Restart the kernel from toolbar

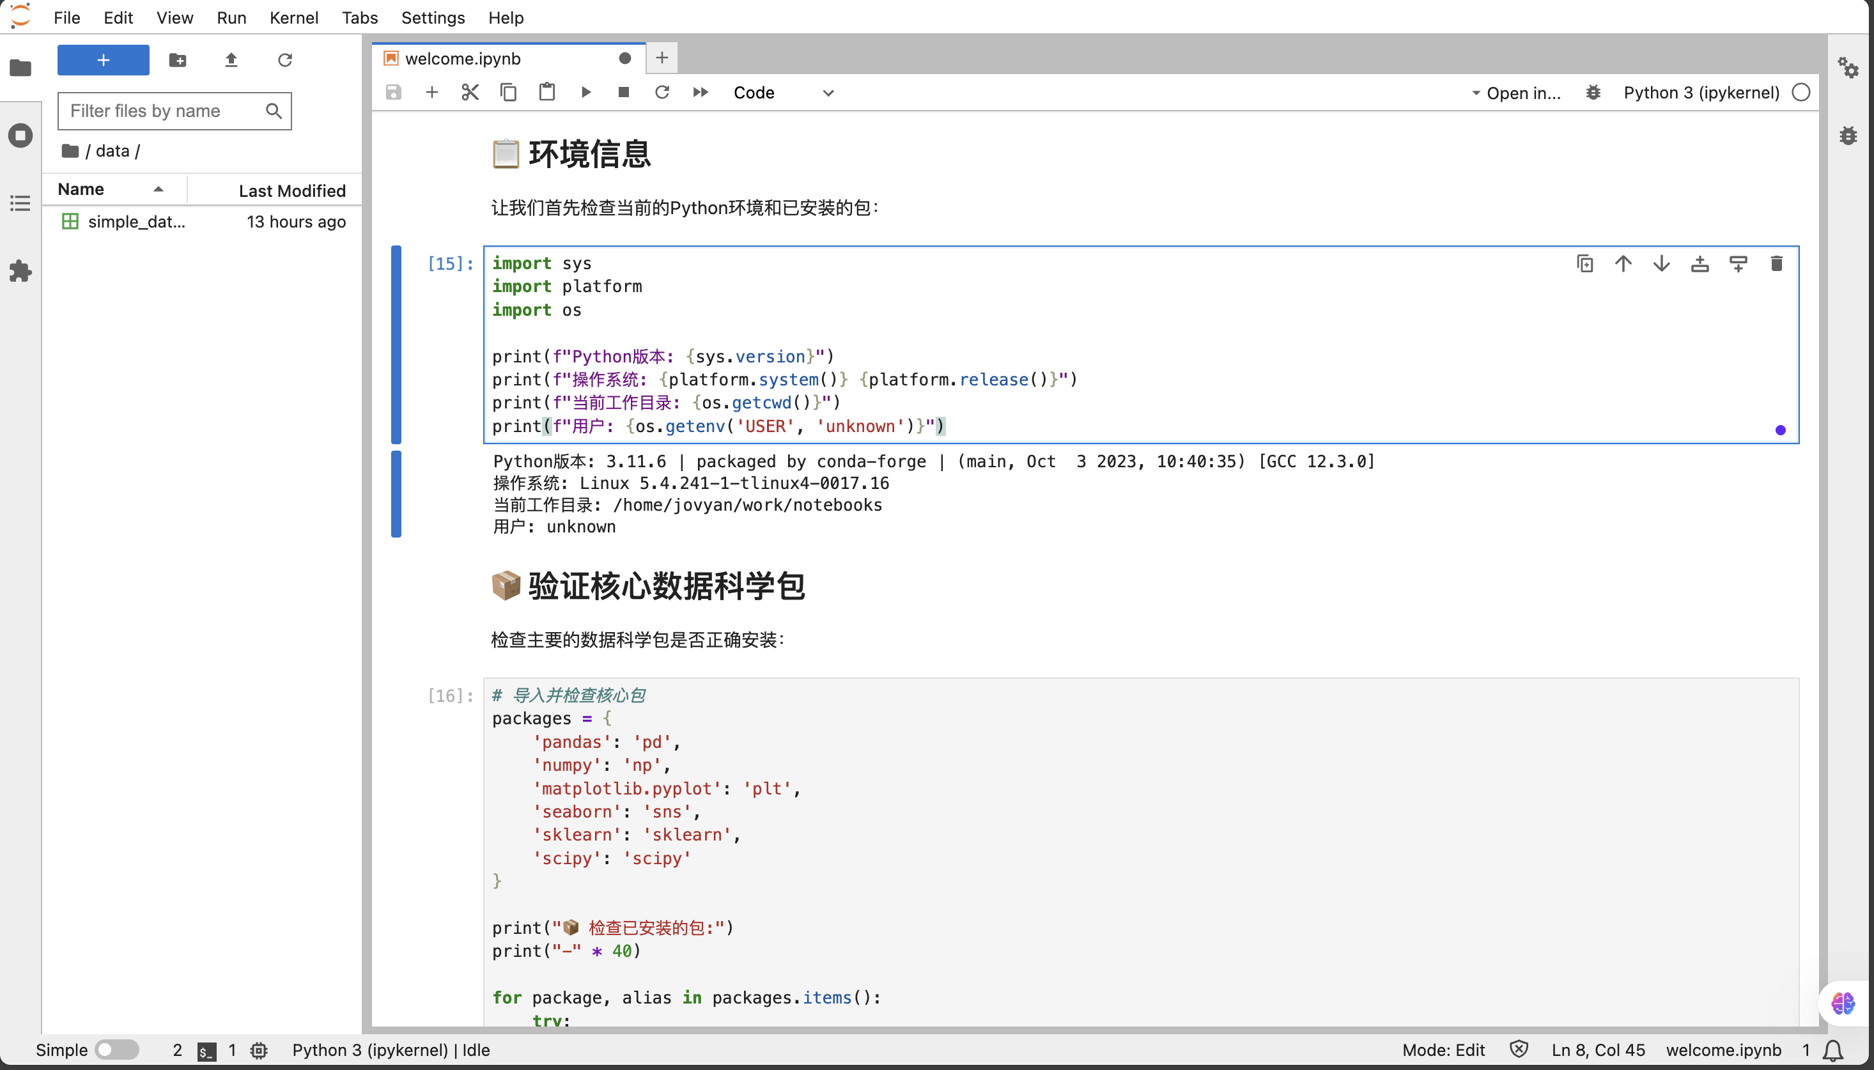tap(662, 93)
